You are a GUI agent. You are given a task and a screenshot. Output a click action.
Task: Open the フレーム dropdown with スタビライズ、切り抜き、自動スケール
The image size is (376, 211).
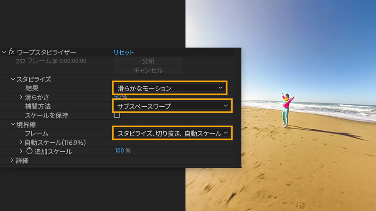[x=172, y=133]
